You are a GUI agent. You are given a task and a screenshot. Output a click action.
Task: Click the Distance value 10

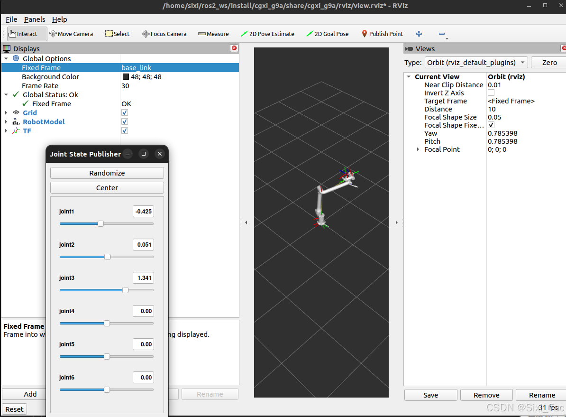492,109
